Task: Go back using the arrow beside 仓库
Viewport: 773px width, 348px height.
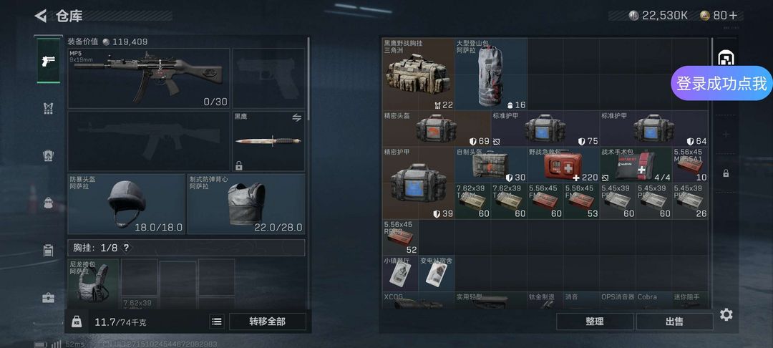Action: pos(40,16)
